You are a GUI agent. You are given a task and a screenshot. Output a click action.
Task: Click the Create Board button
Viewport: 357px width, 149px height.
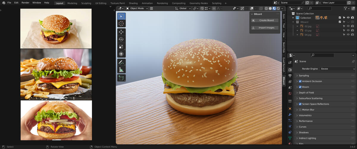pos(265,20)
